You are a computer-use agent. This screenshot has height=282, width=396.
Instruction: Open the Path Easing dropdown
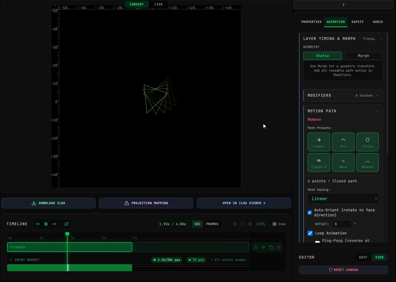pyautogui.click(x=343, y=199)
